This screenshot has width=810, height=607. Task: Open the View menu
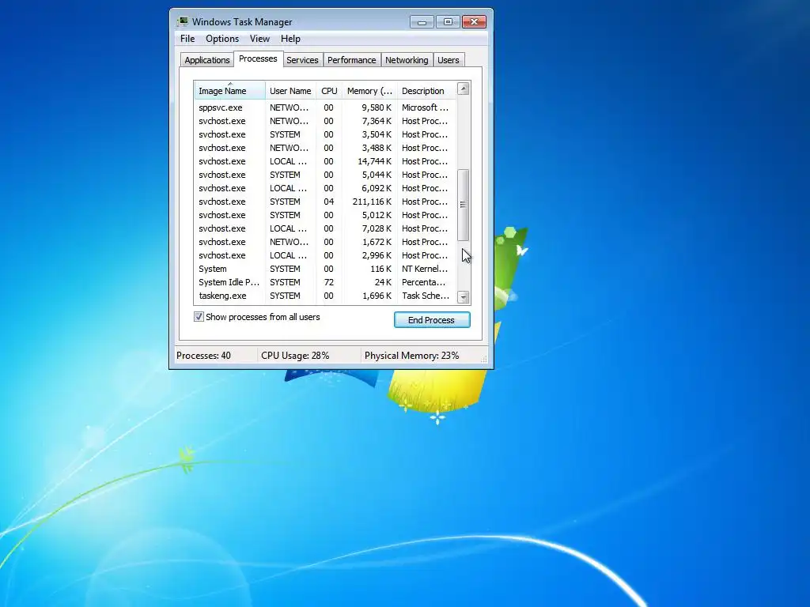259,39
